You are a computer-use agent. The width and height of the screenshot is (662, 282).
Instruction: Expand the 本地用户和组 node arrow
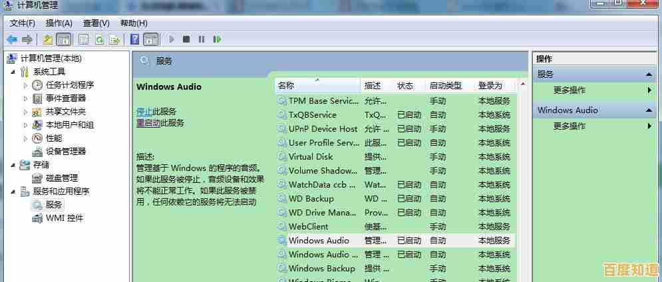[25, 125]
